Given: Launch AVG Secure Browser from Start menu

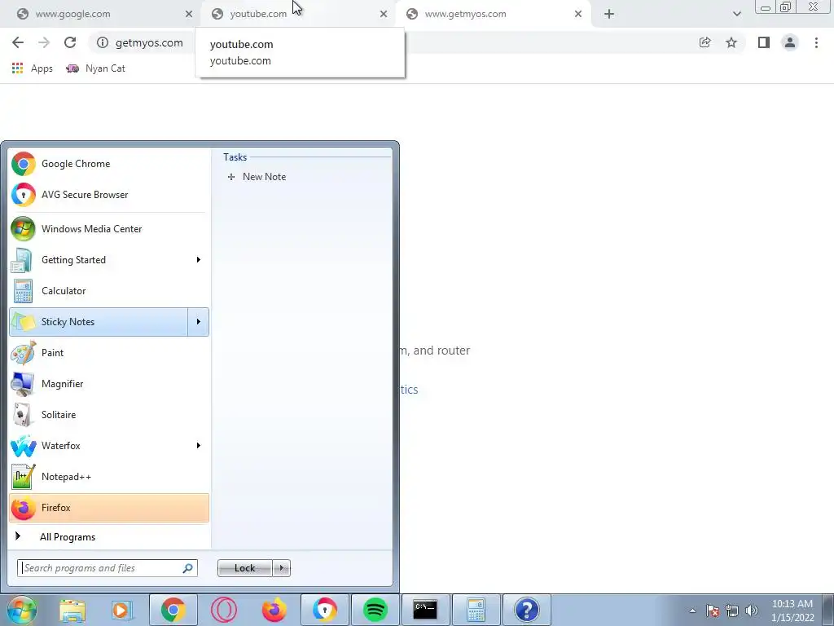Looking at the screenshot, I should click(109, 195).
